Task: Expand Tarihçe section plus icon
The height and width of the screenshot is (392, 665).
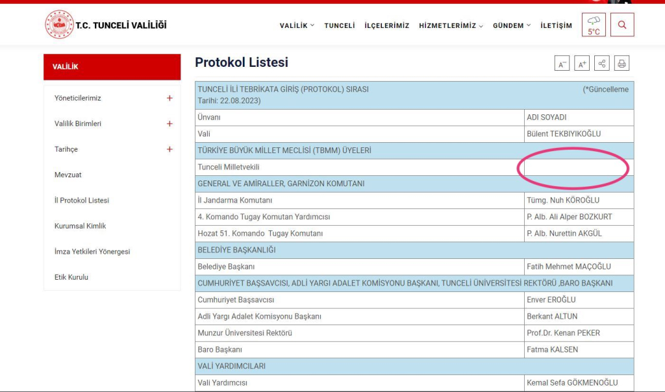Action: [169, 149]
